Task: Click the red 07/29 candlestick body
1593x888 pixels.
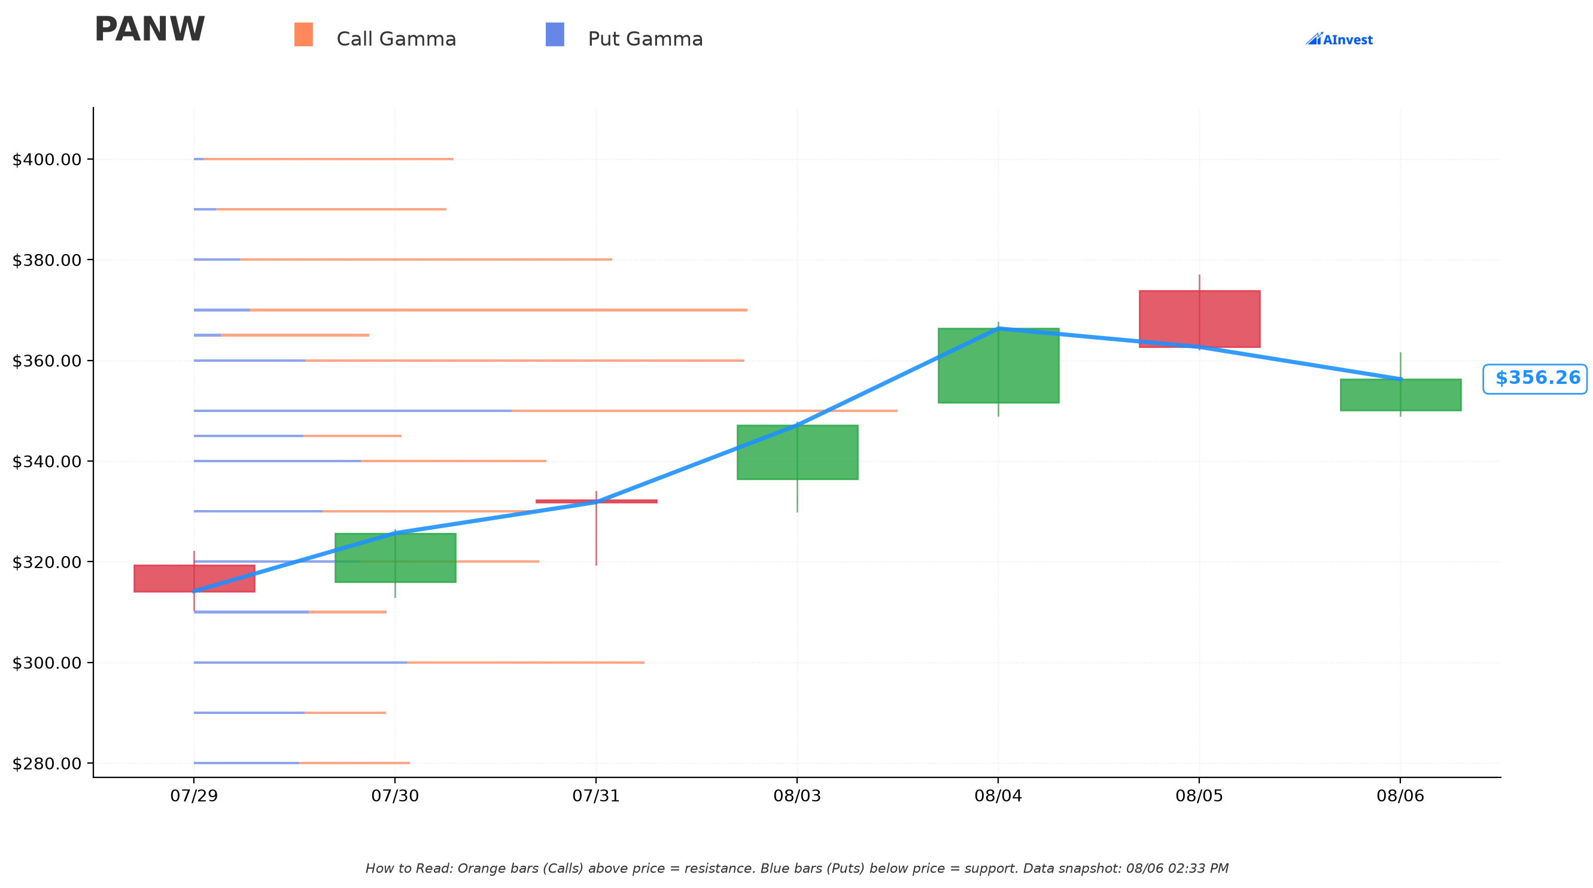Action: (x=194, y=578)
